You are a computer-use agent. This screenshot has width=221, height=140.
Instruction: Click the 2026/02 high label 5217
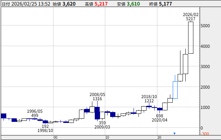click(x=191, y=19)
